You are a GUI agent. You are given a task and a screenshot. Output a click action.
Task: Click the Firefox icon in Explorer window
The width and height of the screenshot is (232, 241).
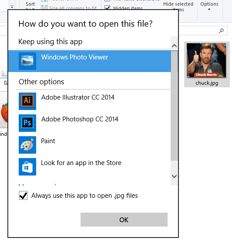[x=4, y=112]
